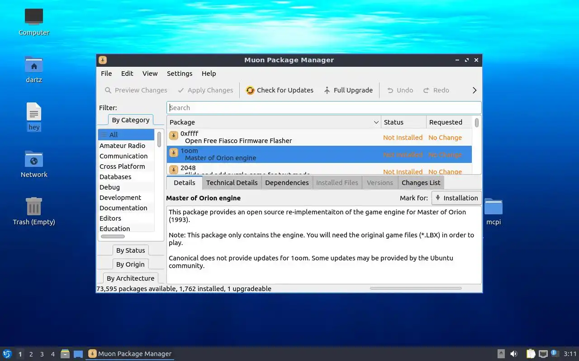Click the category list vertical scrollbar
The width and height of the screenshot is (579, 361).
(x=159, y=139)
